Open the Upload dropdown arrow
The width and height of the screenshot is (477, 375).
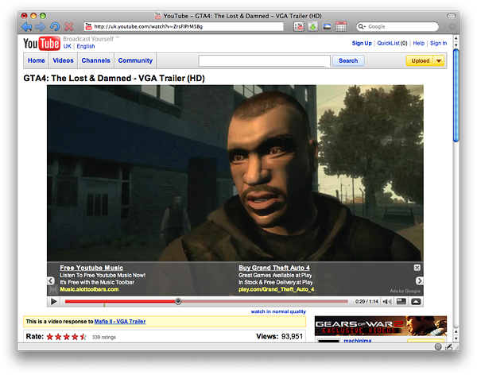439,61
